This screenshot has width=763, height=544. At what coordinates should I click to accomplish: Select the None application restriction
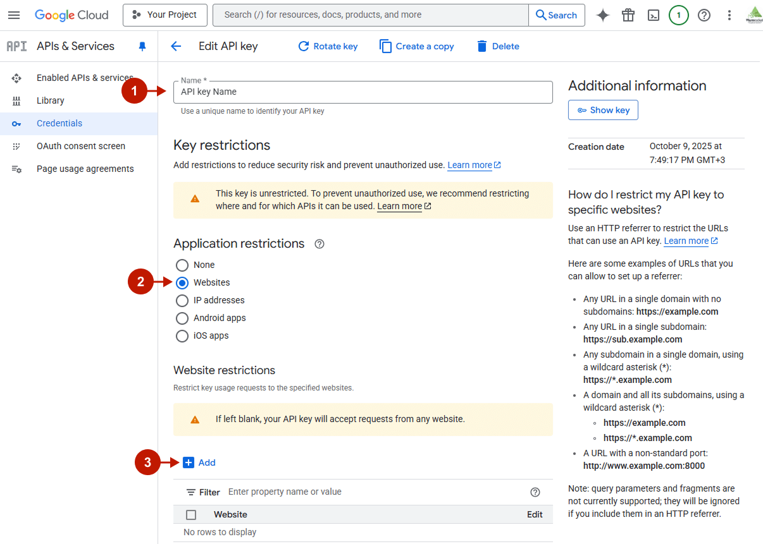coord(182,265)
